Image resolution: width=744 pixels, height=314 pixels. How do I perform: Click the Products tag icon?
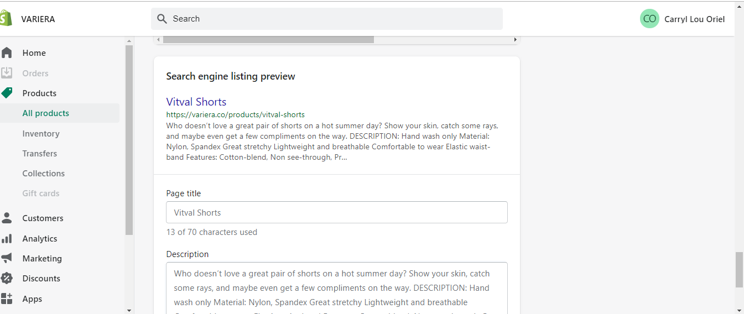[7, 93]
